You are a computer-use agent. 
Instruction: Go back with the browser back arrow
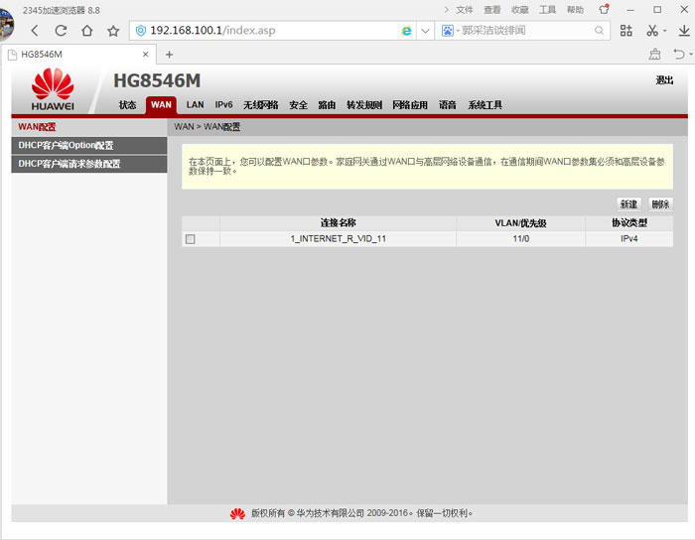[35, 31]
